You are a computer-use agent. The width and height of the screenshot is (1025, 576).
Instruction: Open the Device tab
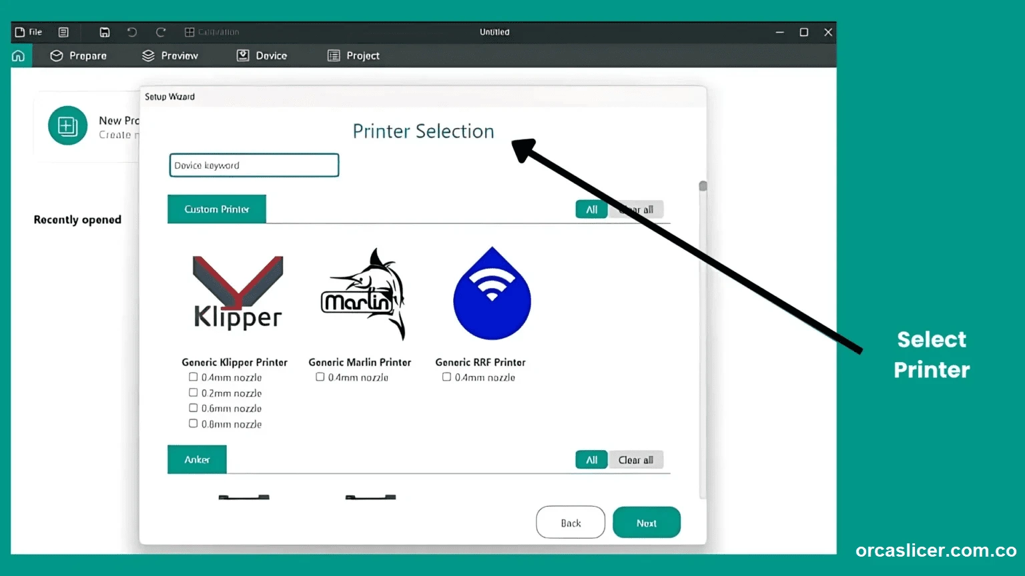[x=262, y=56]
